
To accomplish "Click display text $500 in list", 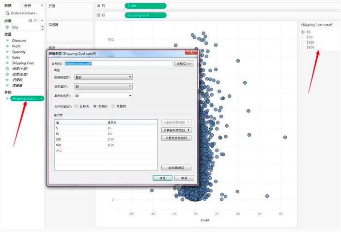I will coord(111,145).
